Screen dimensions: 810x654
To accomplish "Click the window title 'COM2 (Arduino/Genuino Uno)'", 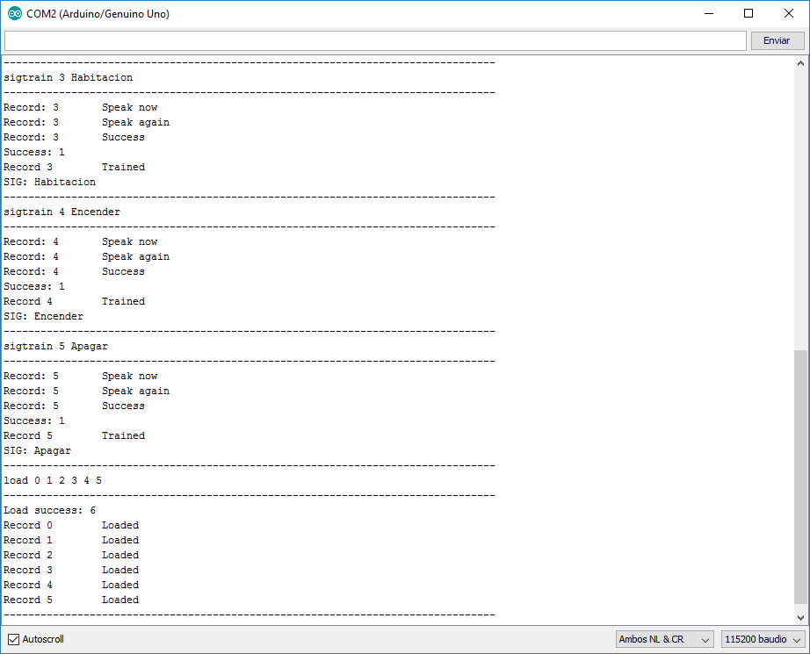I will (x=98, y=14).
